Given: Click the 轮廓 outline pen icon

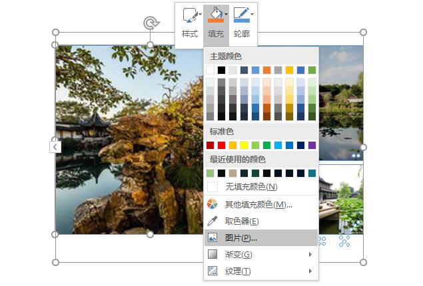Looking at the screenshot, I should tap(242, 15).
